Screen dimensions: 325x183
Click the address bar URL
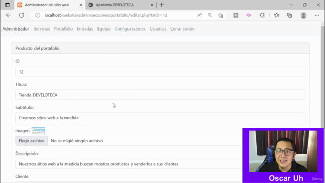coord(106,15)
